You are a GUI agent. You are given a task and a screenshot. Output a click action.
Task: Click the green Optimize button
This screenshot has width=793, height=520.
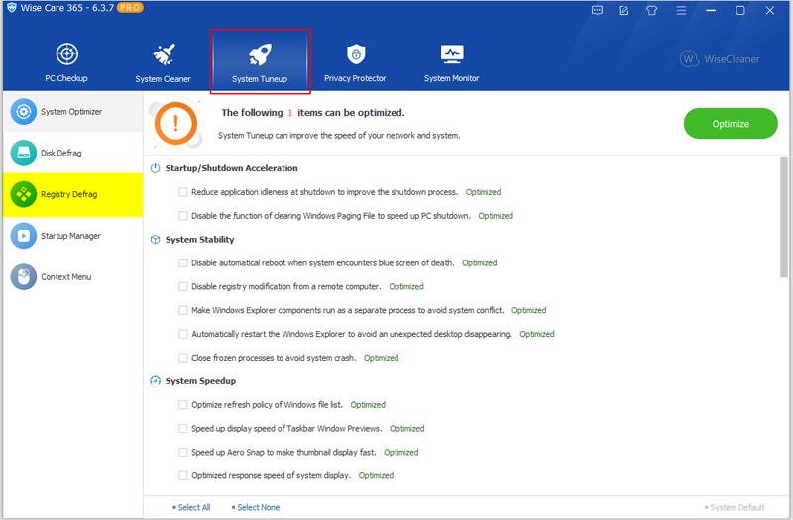tap(731, 123)
